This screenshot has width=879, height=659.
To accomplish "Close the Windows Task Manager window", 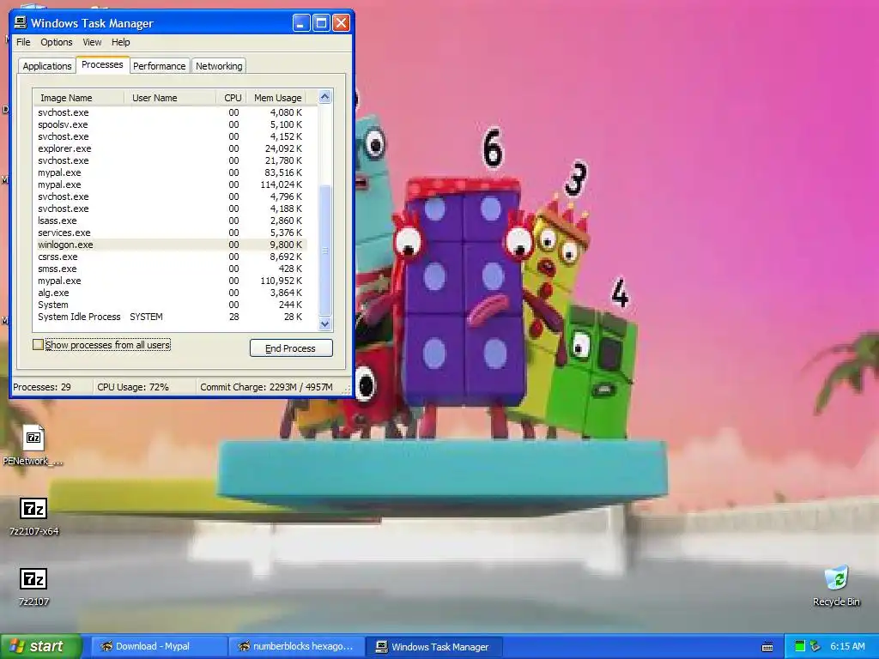I will coord(342,23).
